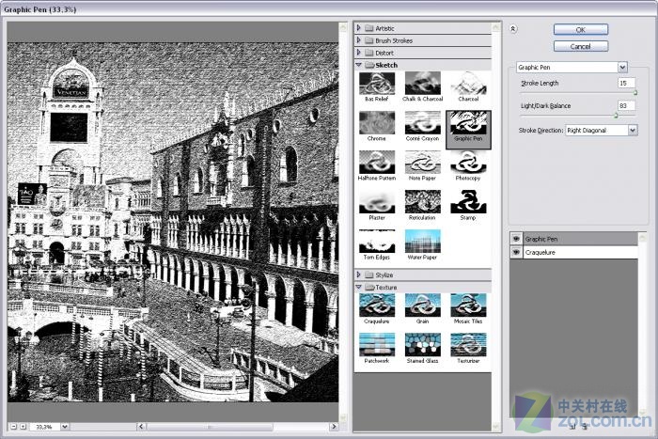Expand the Distort filter folder
658x439 pixels.
point(359,53)
